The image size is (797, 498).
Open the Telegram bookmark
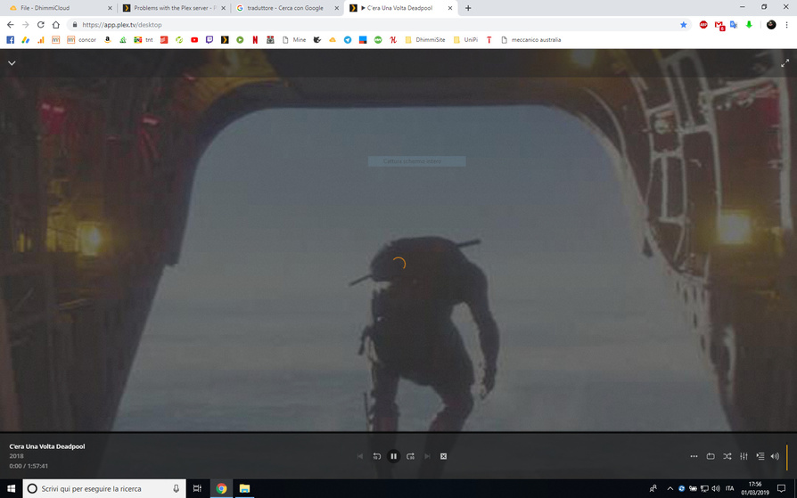pos(348,39)
